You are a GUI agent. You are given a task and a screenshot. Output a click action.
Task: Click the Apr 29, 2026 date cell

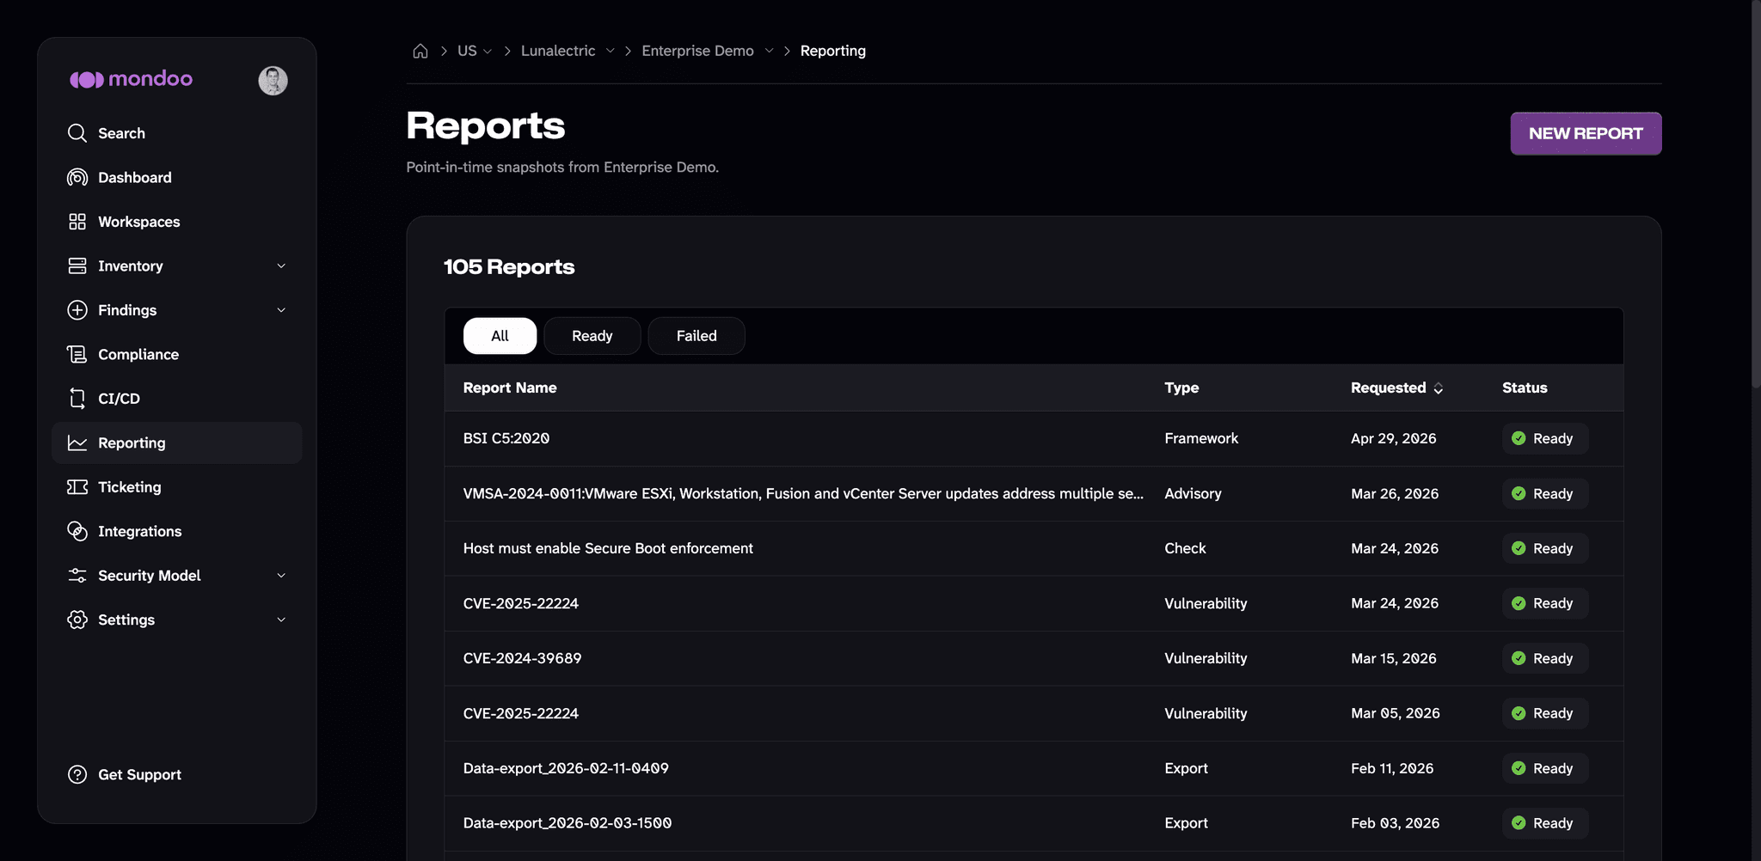pos(1393,438)
